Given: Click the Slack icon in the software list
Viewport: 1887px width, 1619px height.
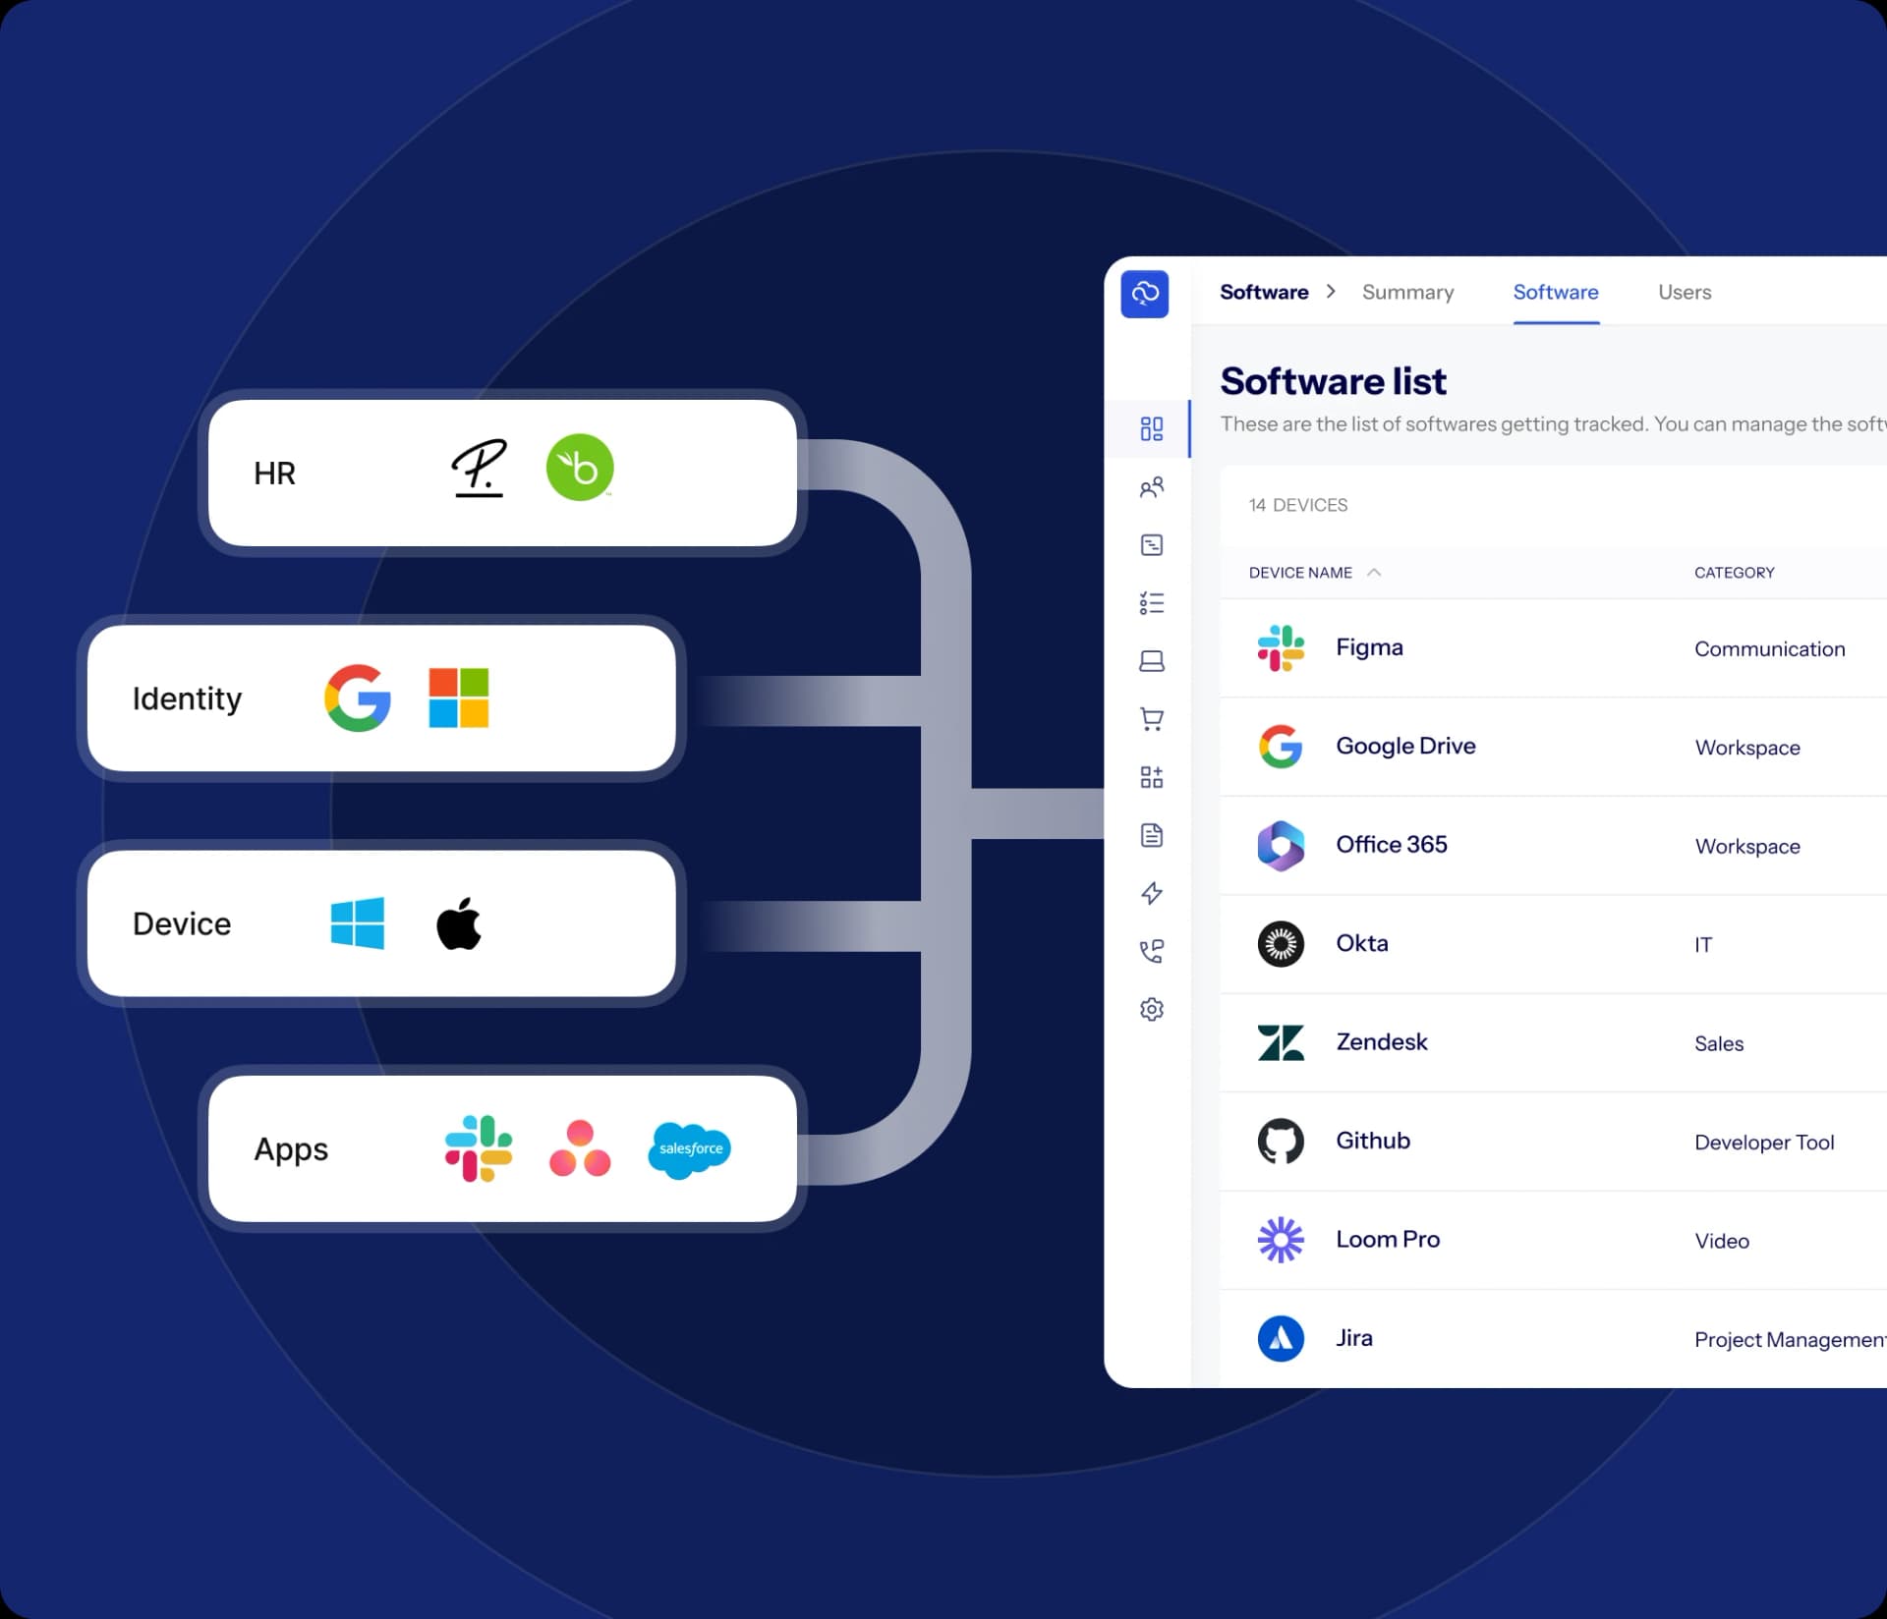Looking at the screenshot, I should click(1282, 646).
